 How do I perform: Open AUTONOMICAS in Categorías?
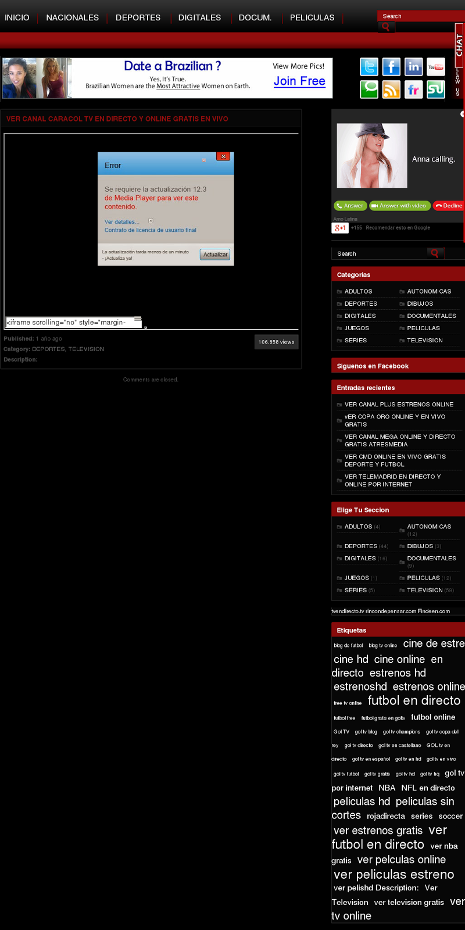(x=429, y=291)
